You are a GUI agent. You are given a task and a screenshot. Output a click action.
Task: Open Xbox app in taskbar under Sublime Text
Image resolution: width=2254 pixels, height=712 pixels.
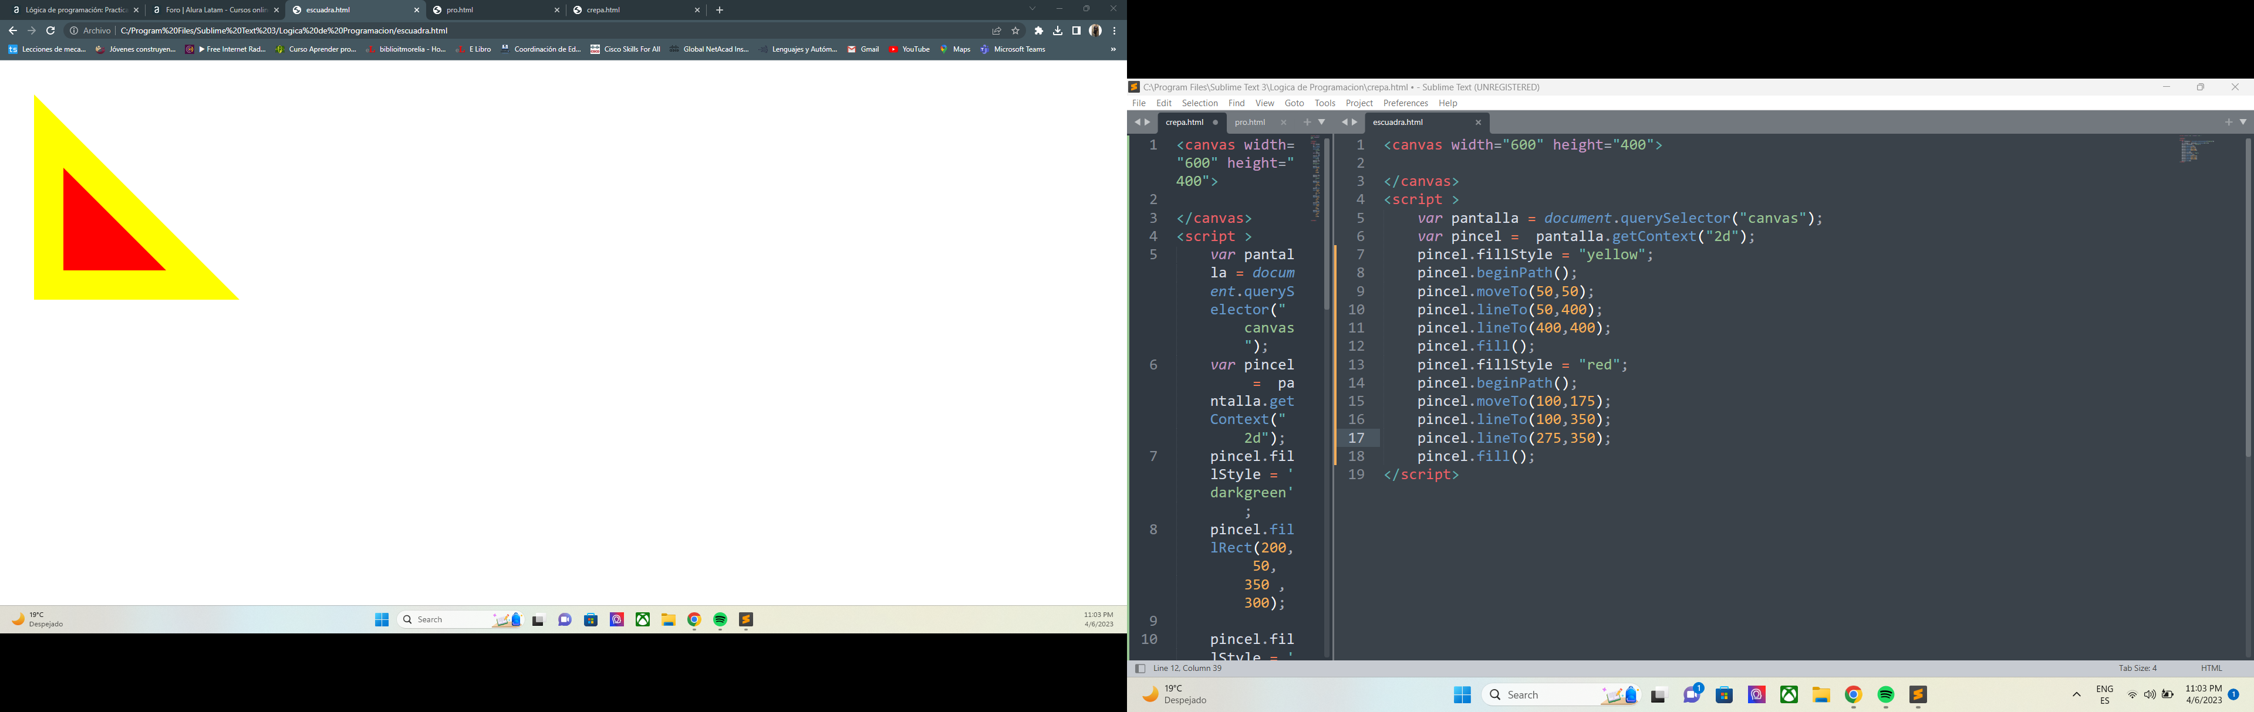pos(1789,694)
